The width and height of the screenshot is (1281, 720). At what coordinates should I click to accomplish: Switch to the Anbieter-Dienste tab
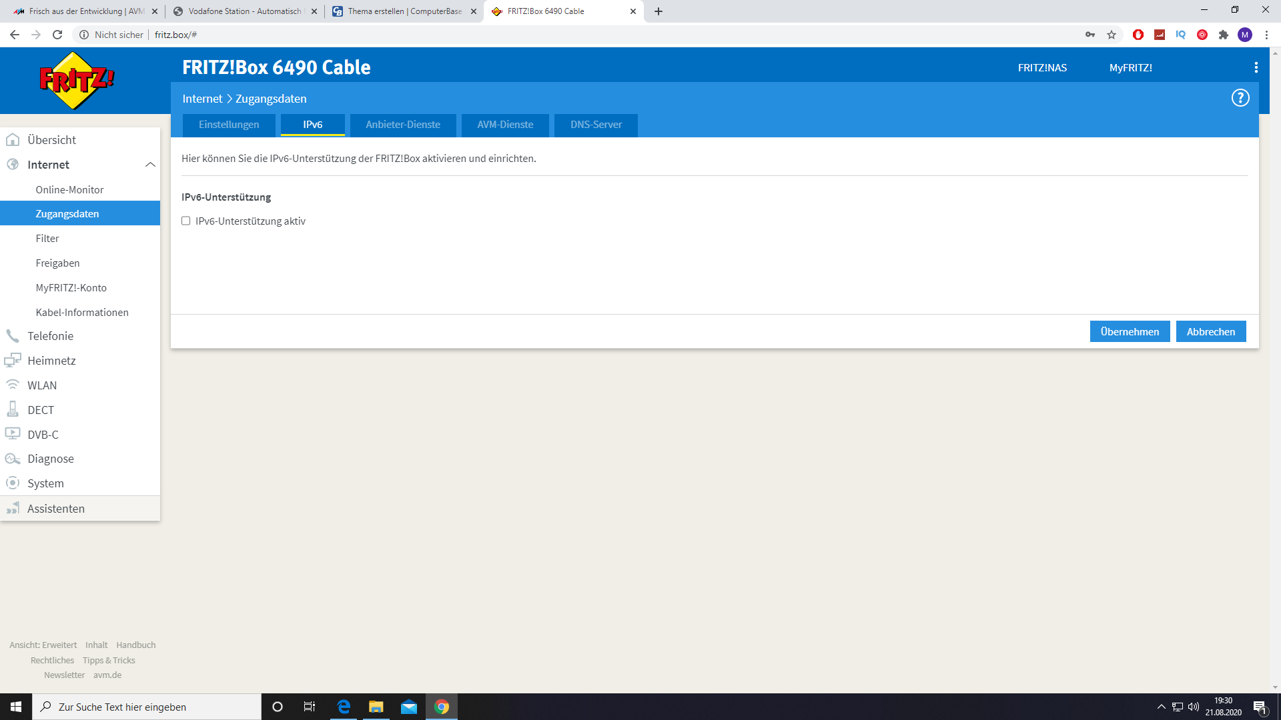click(403, 125)
